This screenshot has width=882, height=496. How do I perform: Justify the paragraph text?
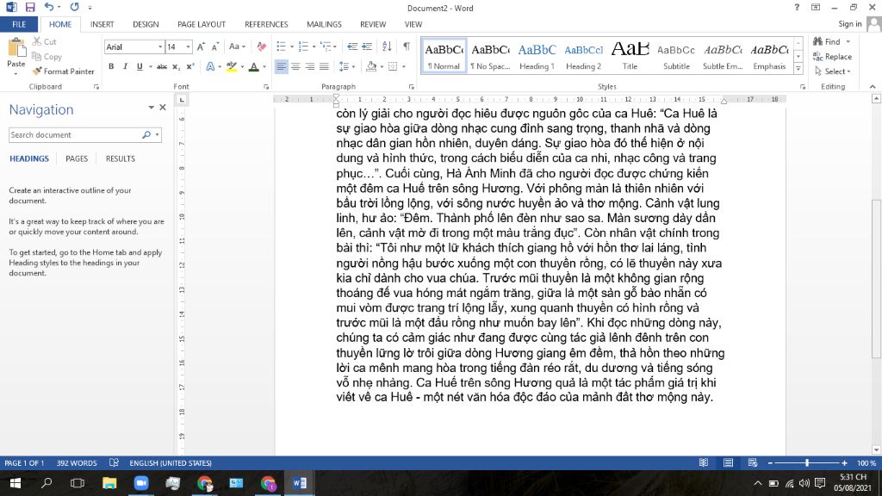pos(324,66)
